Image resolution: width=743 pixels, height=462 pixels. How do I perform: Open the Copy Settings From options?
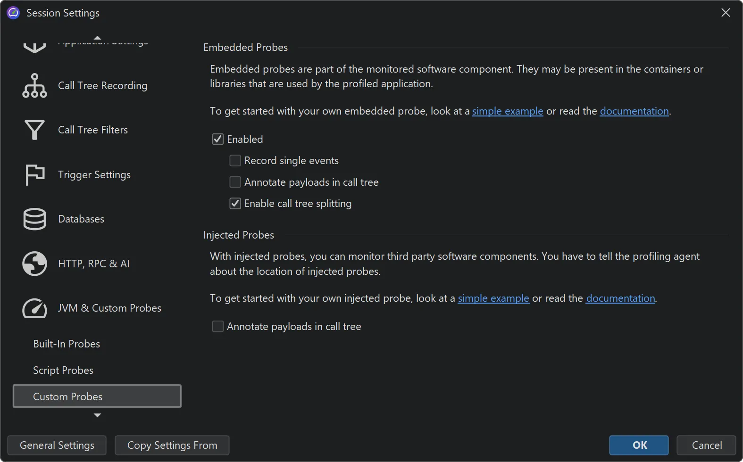coord(172,445)
